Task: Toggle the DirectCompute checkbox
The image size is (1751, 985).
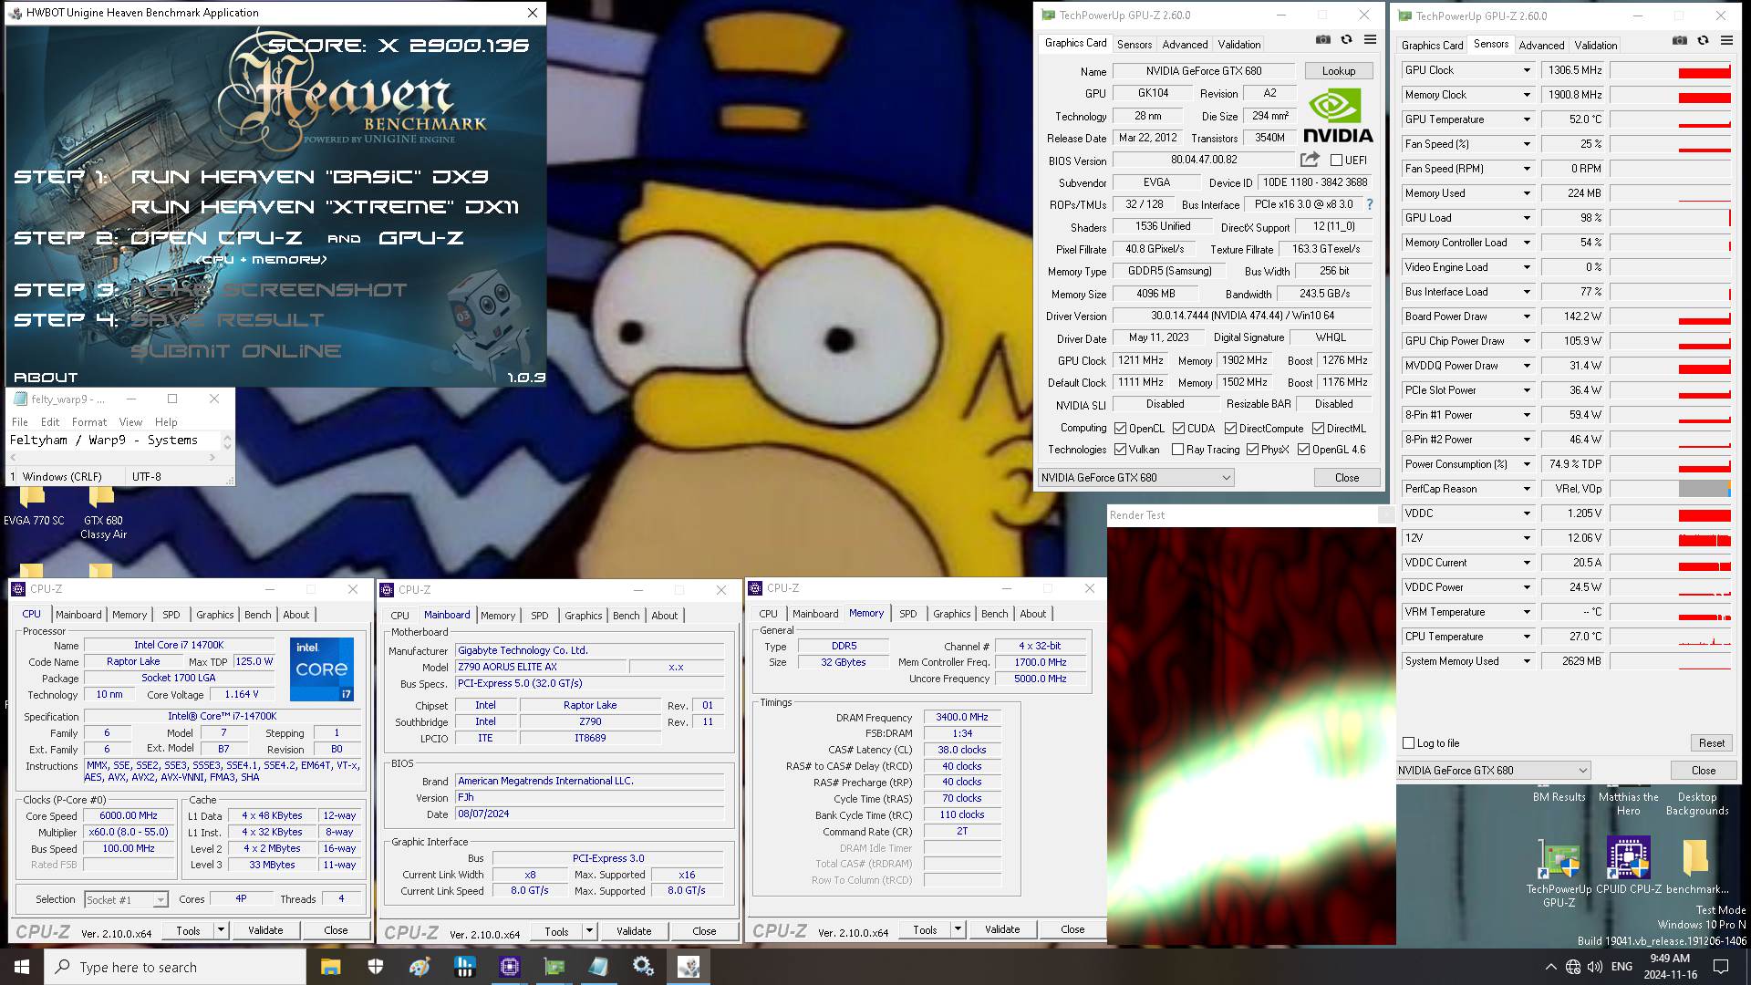Action: click(1230, 429)
